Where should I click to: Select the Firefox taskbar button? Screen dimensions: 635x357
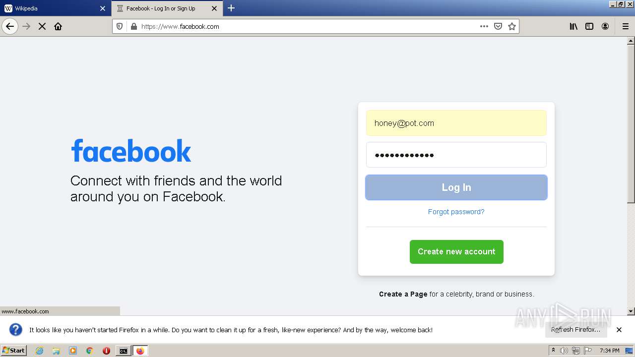(x=140, y=351)
